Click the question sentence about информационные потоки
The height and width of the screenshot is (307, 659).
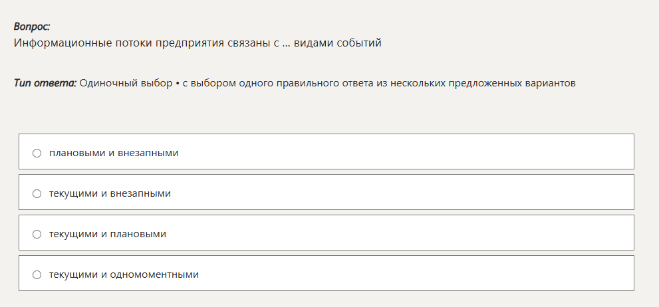click(x=197, y=43)
